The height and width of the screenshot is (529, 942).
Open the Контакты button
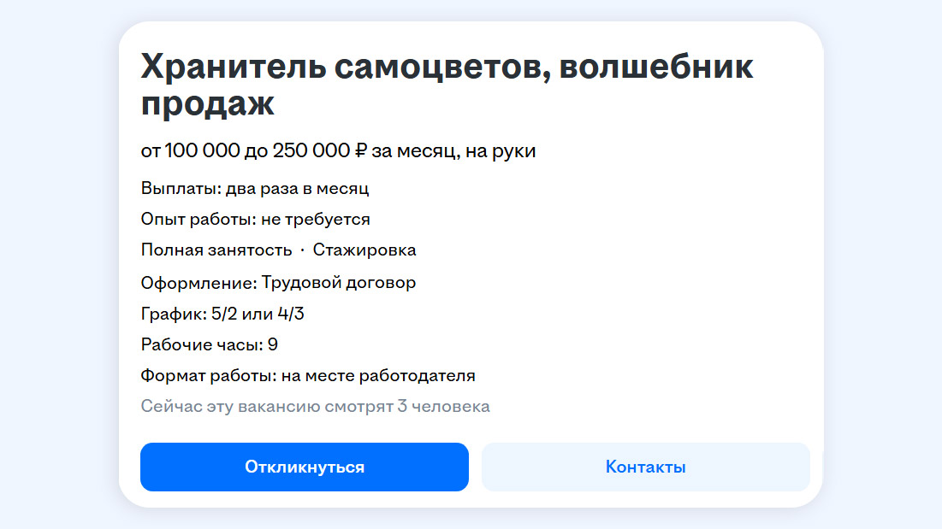[645, 467]
